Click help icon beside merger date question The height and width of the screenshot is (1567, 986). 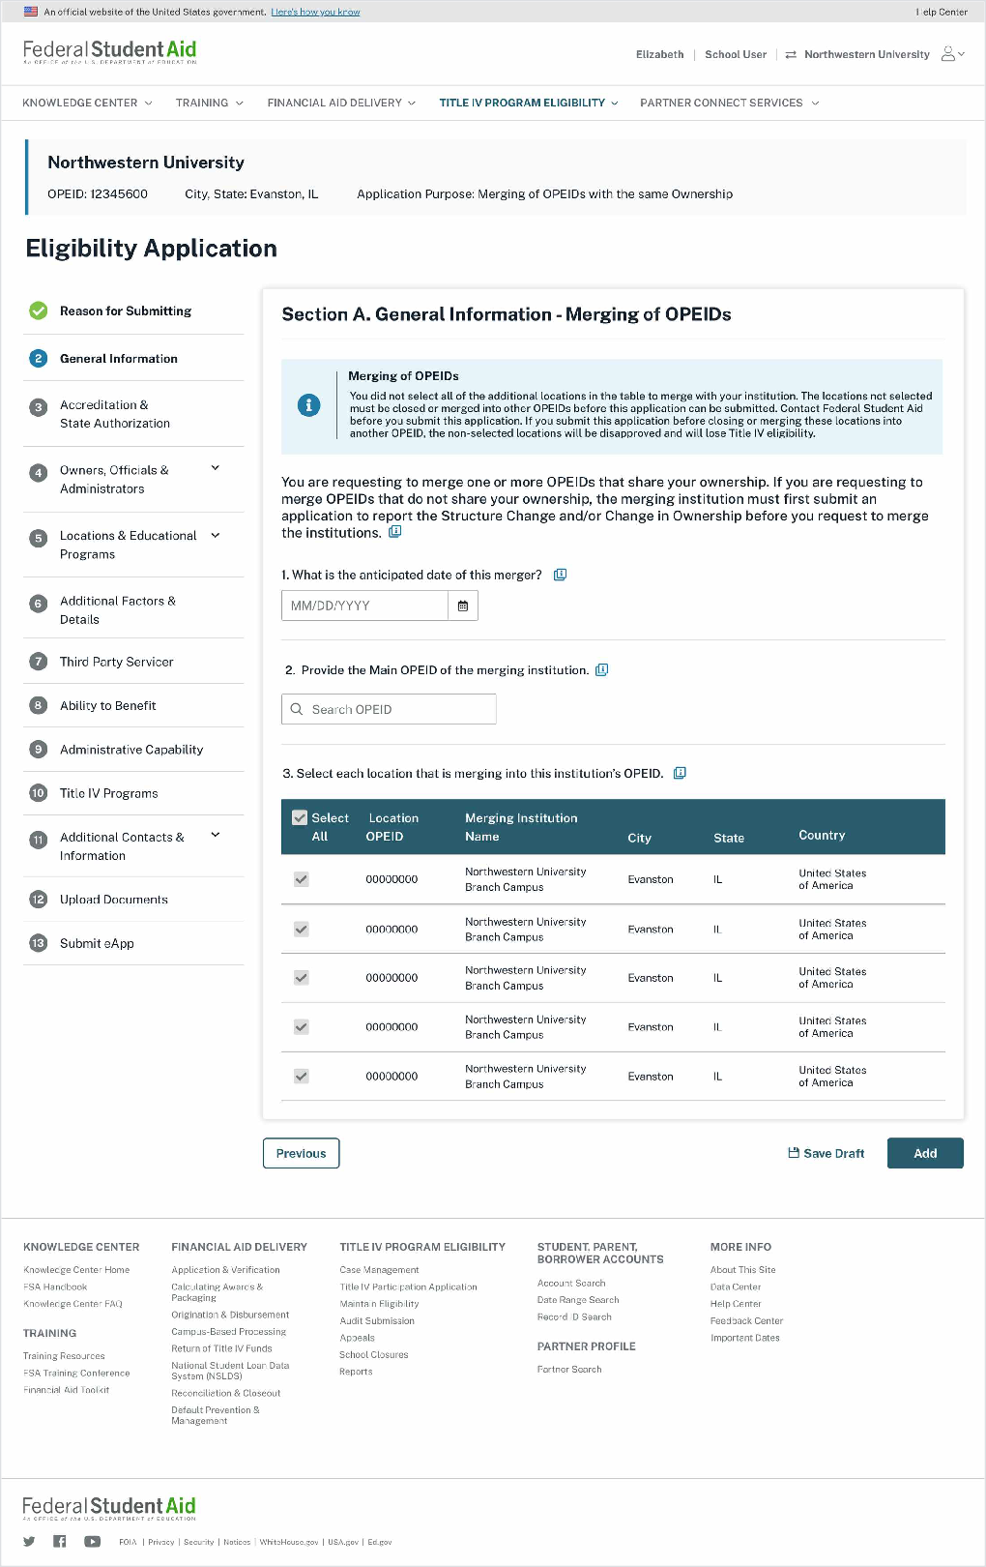click(560, 575)
